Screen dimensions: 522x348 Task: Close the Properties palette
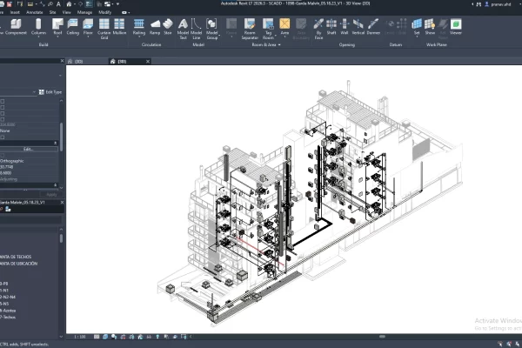coord(62,61)
